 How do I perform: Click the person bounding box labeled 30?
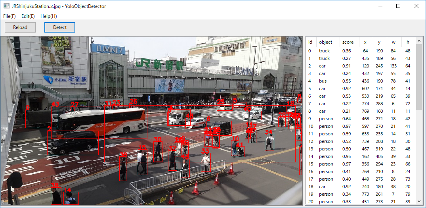[x=158, y=152]
